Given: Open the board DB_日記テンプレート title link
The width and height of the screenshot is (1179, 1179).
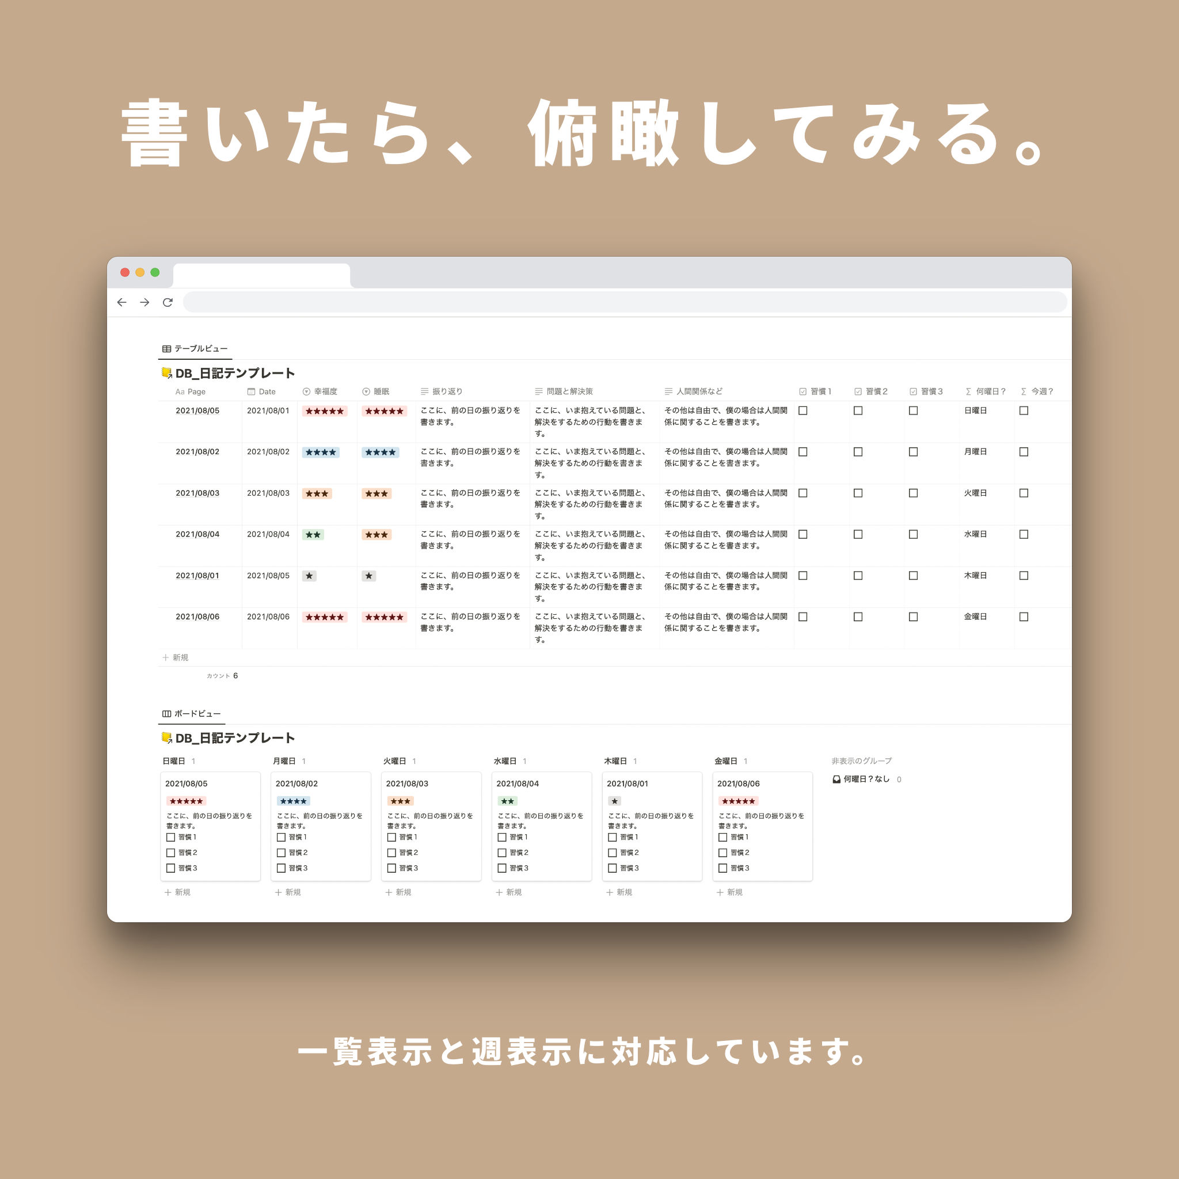Looking at the screenshot, I should click(235, 738).
